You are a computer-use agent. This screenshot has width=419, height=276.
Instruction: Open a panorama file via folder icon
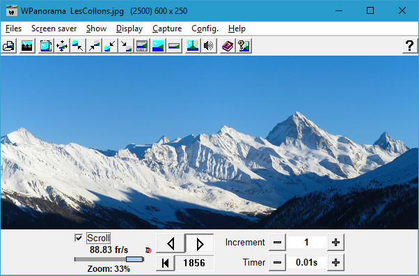[9, 46]
